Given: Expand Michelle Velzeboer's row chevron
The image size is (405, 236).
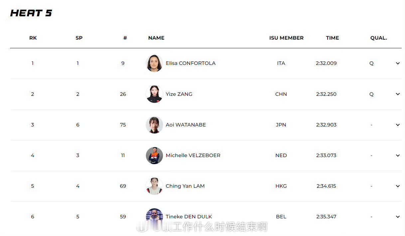Looking at the screenshot, I should click(x=398, y=155).
